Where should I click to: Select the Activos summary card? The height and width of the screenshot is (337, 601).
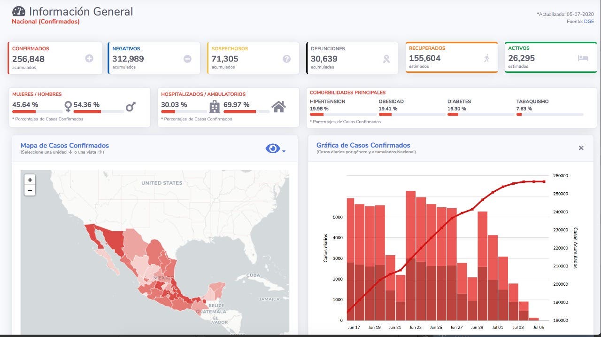pos(550,57)
